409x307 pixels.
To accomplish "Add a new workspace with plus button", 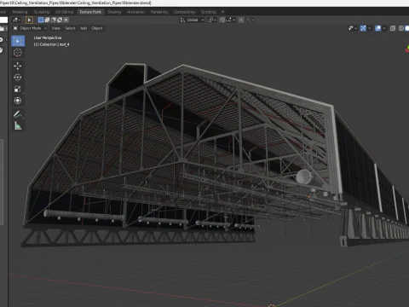I will (222, 12).
